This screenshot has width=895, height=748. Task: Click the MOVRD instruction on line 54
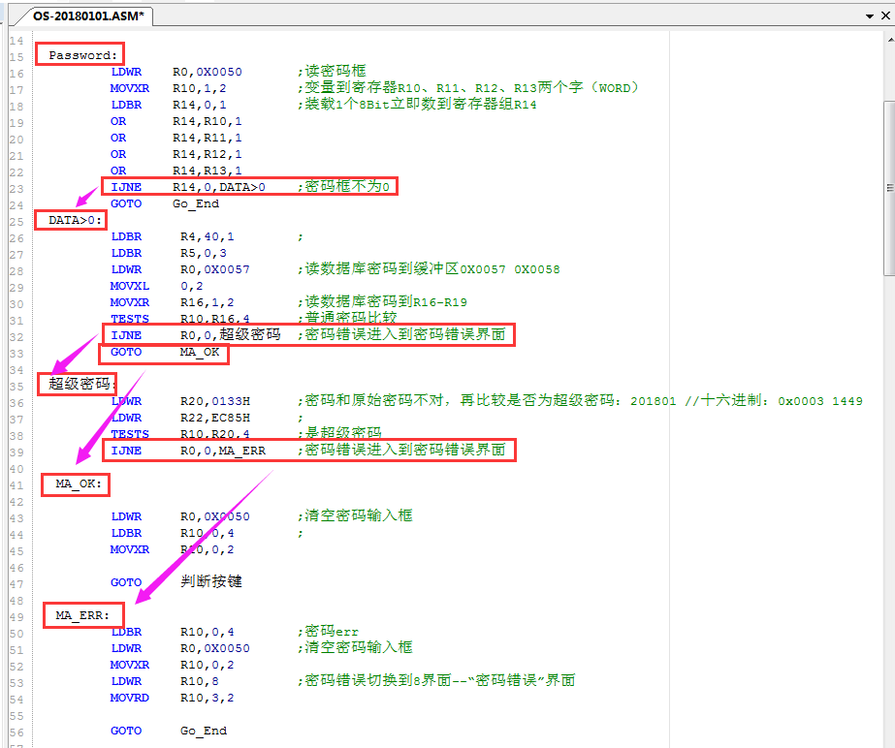click(x=130, y=699)
